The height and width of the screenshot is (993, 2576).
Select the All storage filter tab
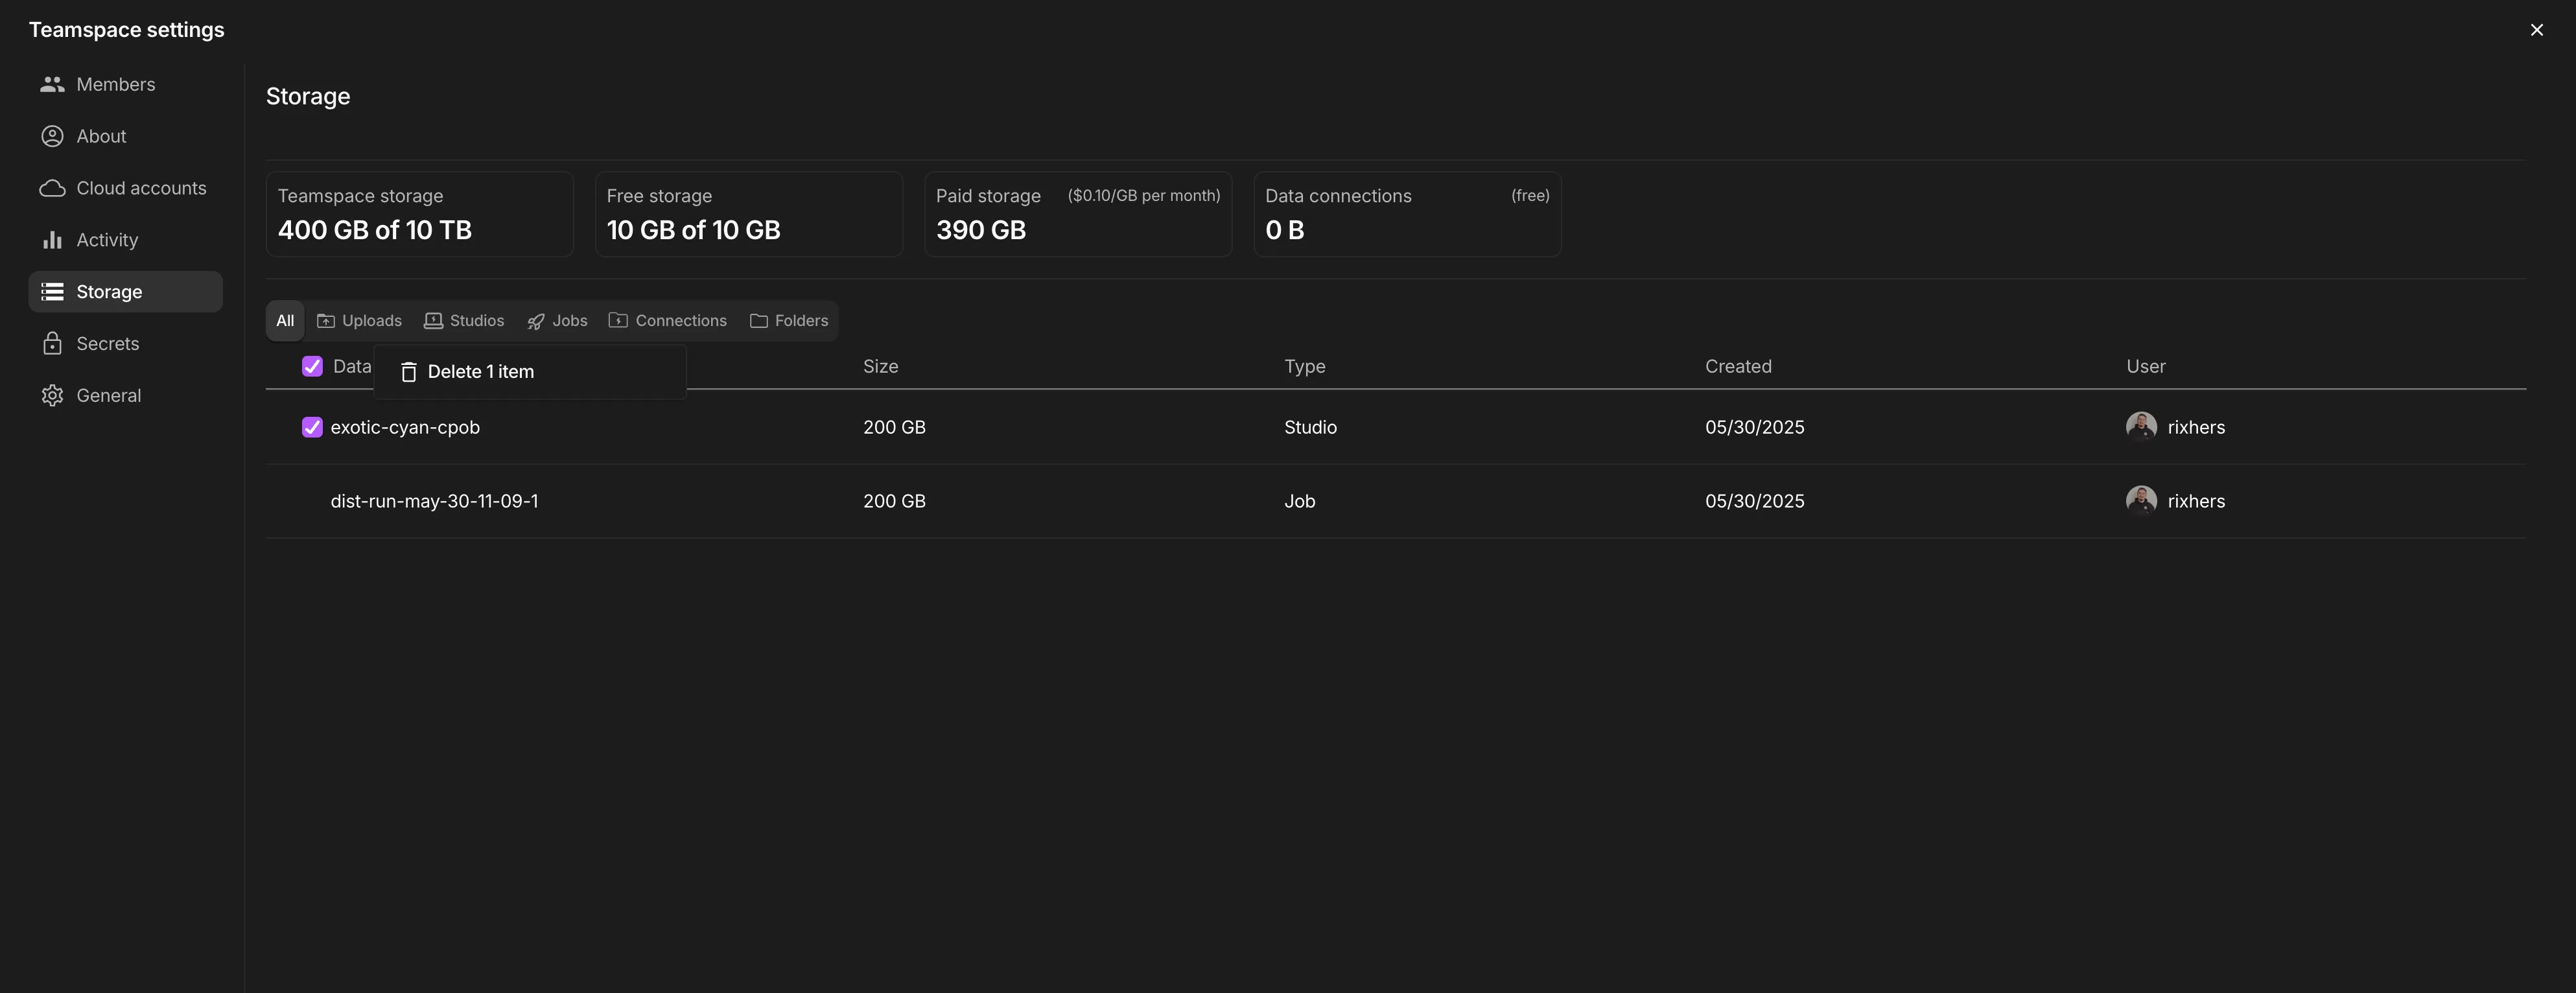[x=285, y=321]
